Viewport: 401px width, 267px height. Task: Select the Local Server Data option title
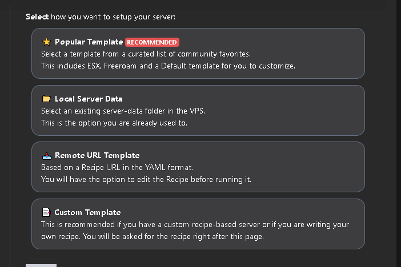coord(89,99)
